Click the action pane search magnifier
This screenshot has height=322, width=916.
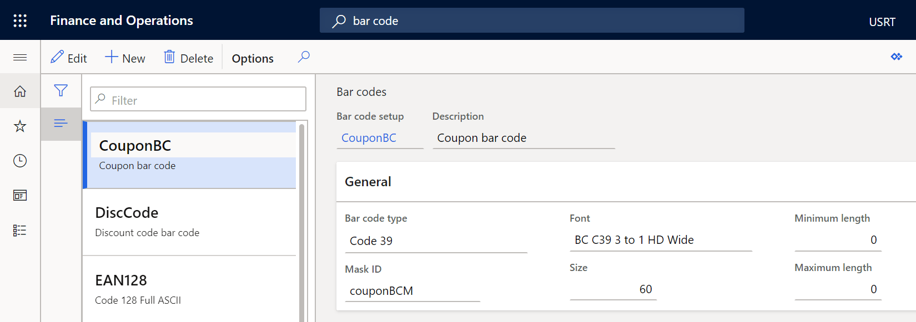(x=304, y=57)
